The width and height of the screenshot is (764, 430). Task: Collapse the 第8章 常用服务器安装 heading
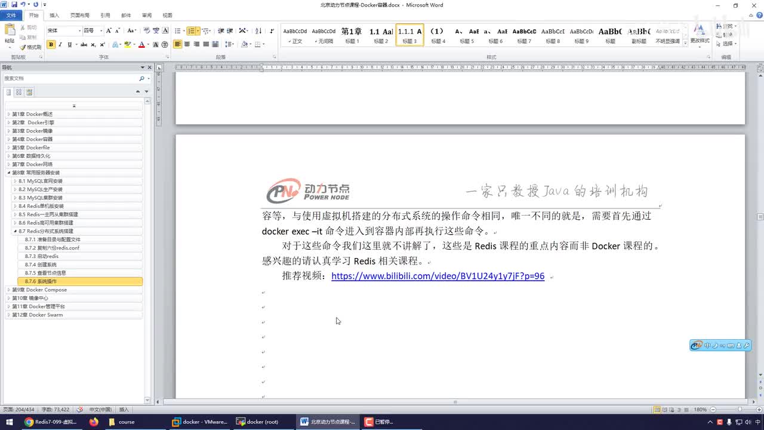click(x=9, y=173)
